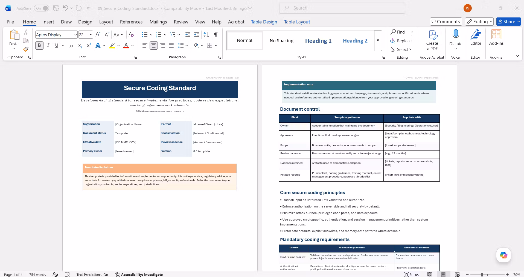
Task: Clear all formatting with the eraser A icon
Action: coord(131,35)
